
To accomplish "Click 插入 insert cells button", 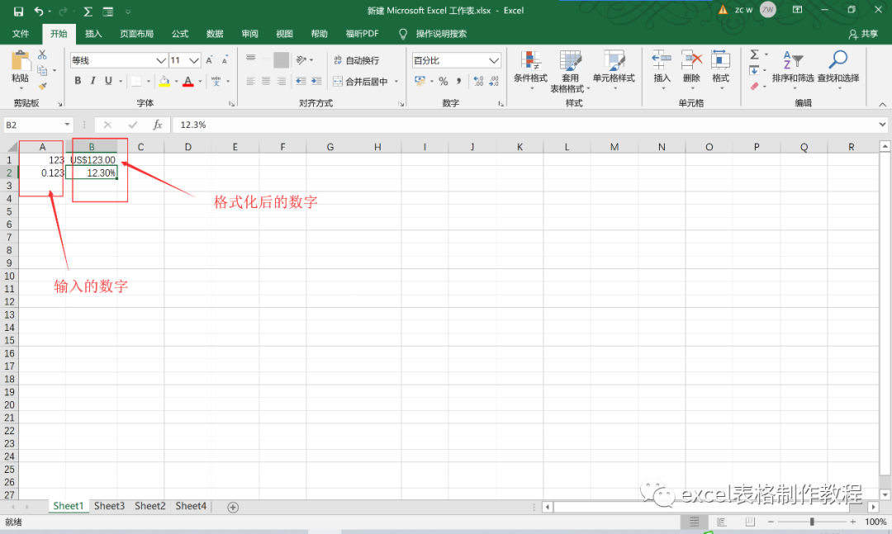I will (x=662, y=69).
